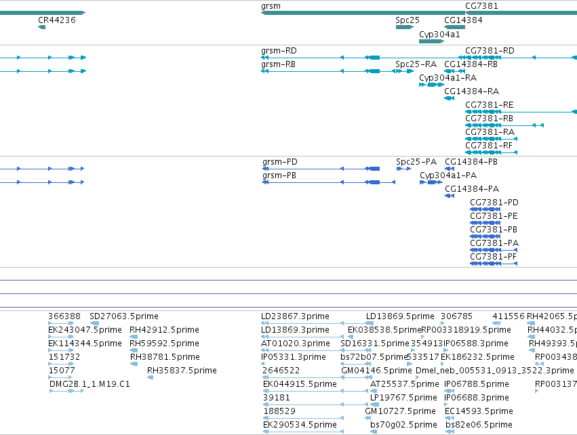The width and height of the screenshot is (577, 435).
Task: Select transcript CG7381-RA
Action: pyautogui.click(x=490, y=132)
